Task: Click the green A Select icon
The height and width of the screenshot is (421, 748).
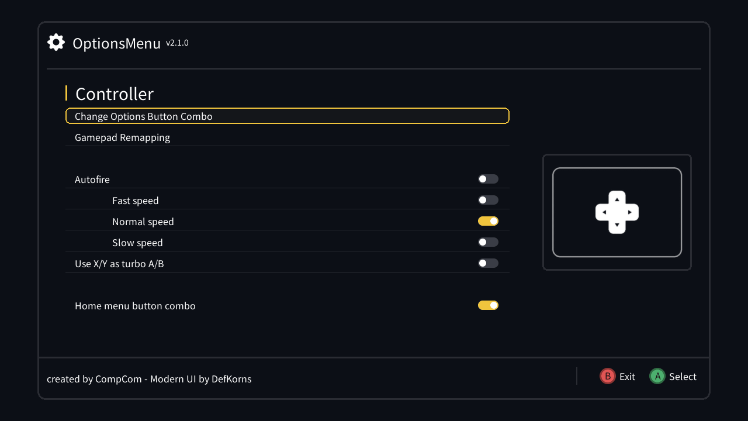Action: (x=657, y=376)
